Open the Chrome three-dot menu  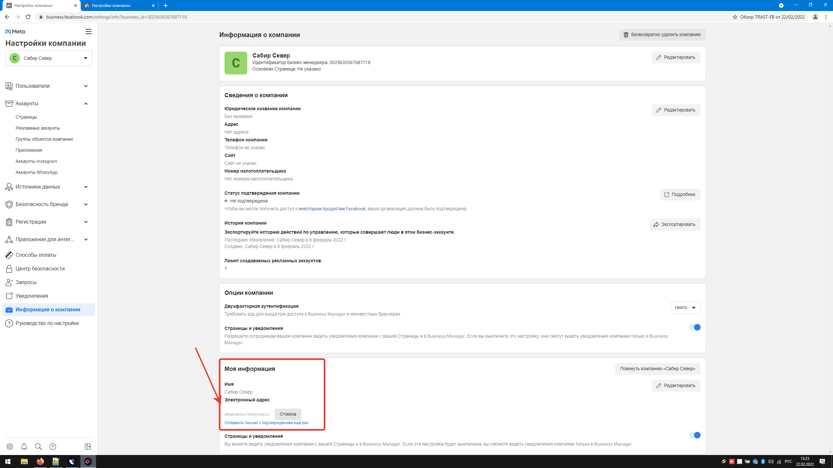click(x=826, y=17)
